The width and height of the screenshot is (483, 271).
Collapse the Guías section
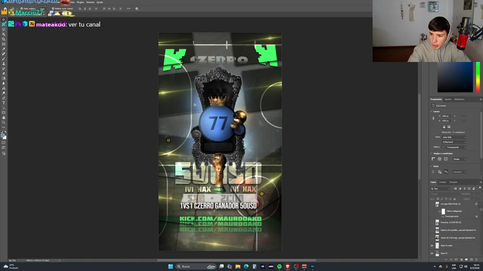click(431, 166)
